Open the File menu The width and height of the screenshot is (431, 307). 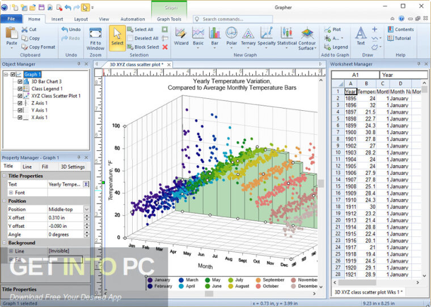point(11,19)
